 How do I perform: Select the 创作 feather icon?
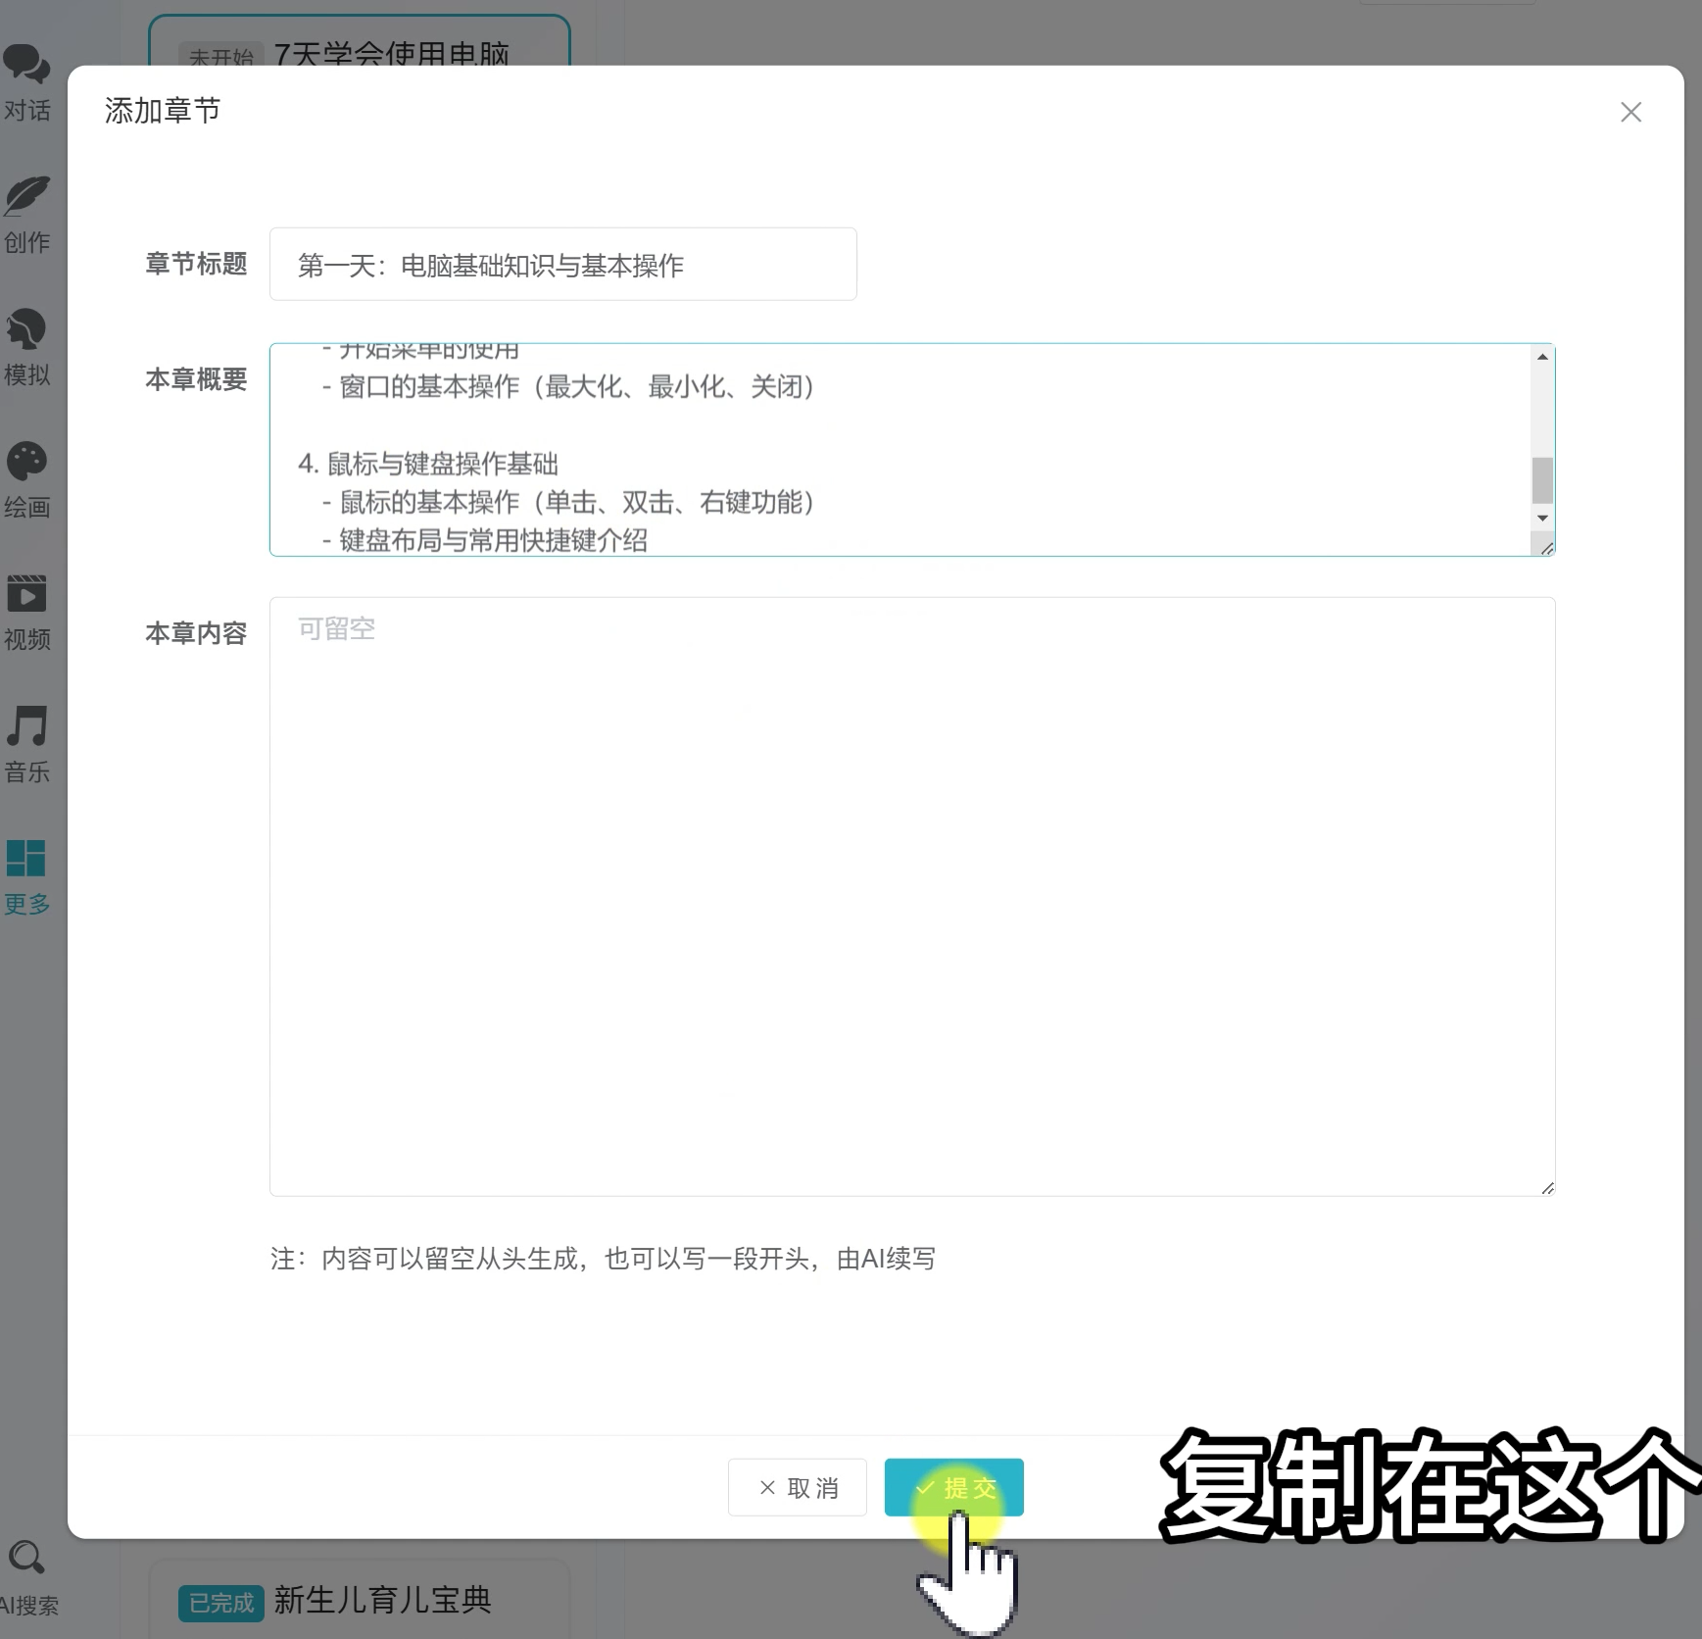click(26, 197)
